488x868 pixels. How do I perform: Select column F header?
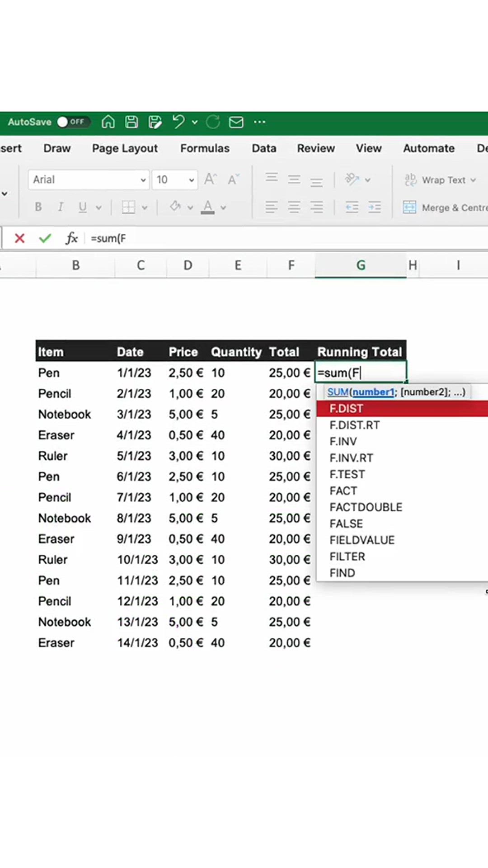coord(291,265)
